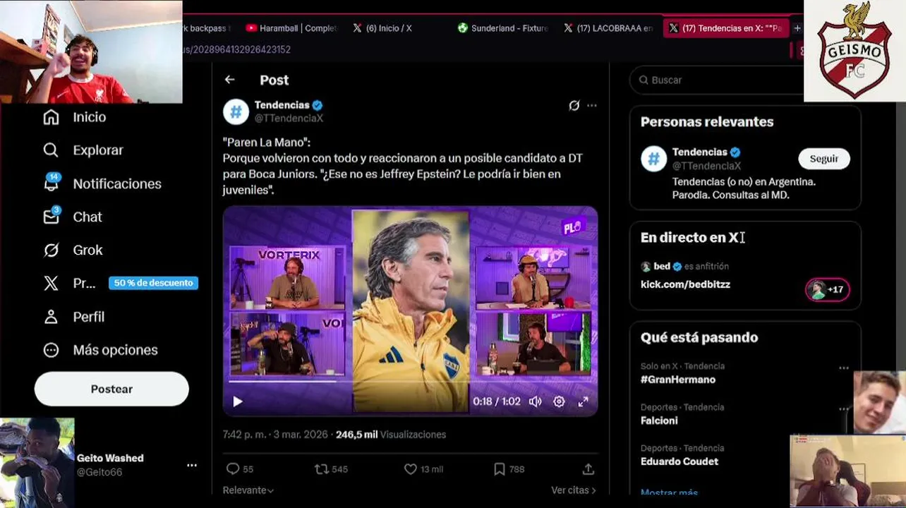
Task: Click the Postear button
Action: [x=111, y=389]
